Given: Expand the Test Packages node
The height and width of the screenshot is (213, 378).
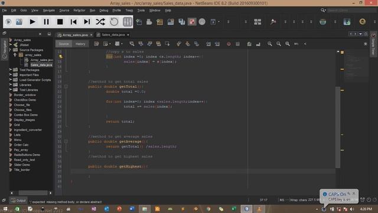Looking at the screenshot, I should (x=11, y=70).
